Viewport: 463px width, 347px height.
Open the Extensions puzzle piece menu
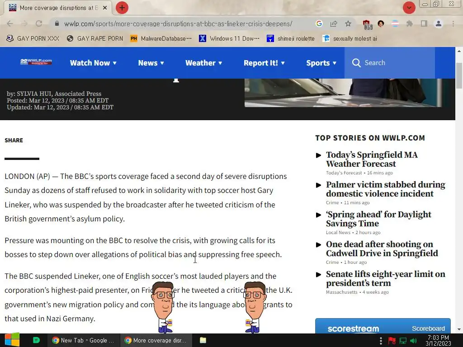[x=410, y=23]
